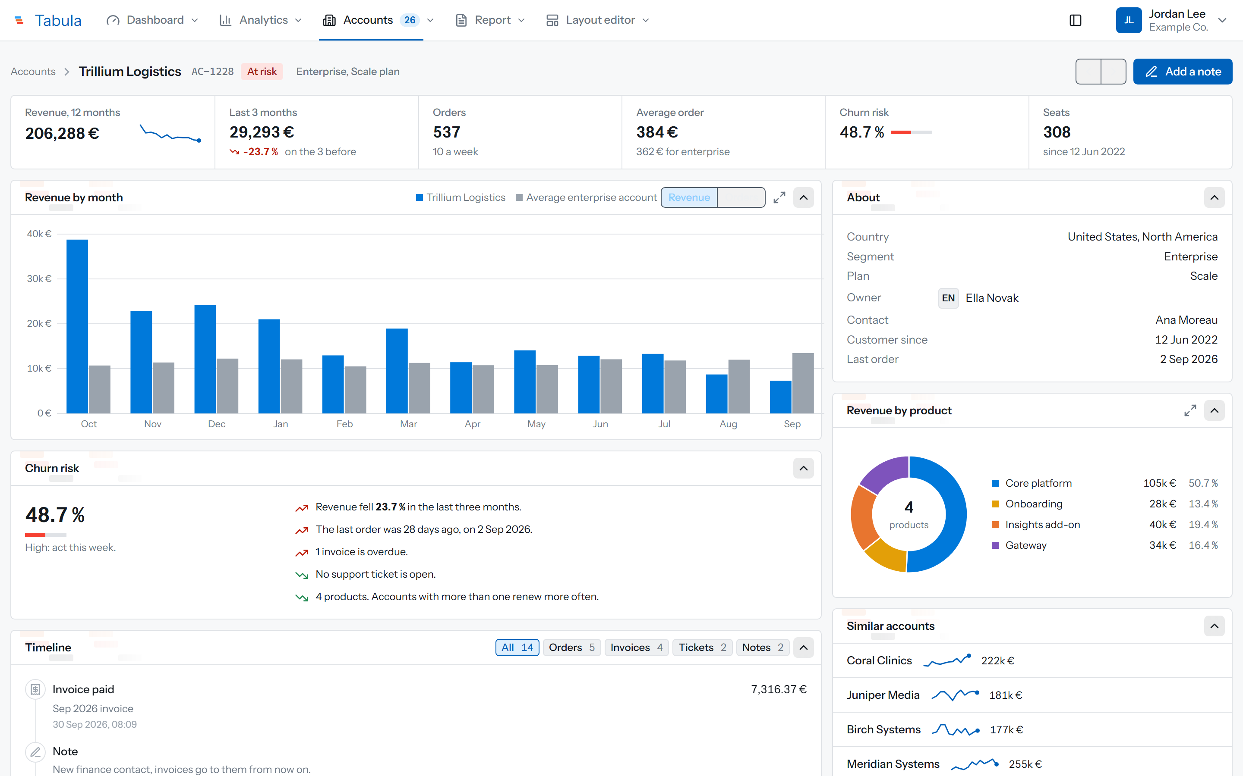Collapse the Similar accounts panel

tap(1214, 626)
